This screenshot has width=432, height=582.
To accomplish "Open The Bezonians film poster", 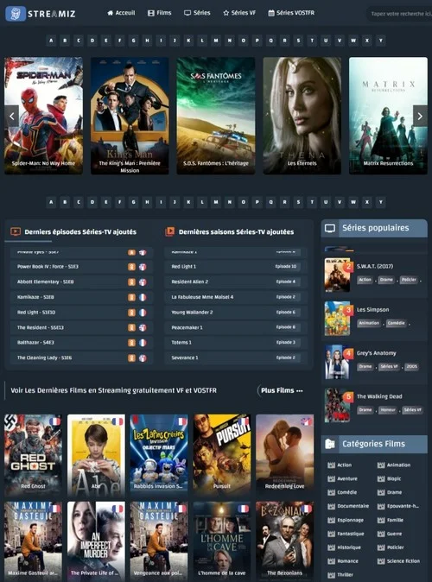I will coord(284,541).
